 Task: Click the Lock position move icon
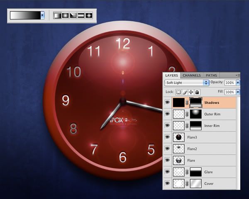[x=191, y=92]
